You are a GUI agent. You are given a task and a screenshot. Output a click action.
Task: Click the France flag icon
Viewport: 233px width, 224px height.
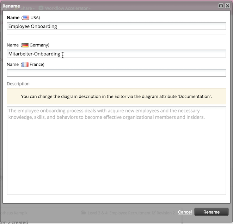(25, 64)
